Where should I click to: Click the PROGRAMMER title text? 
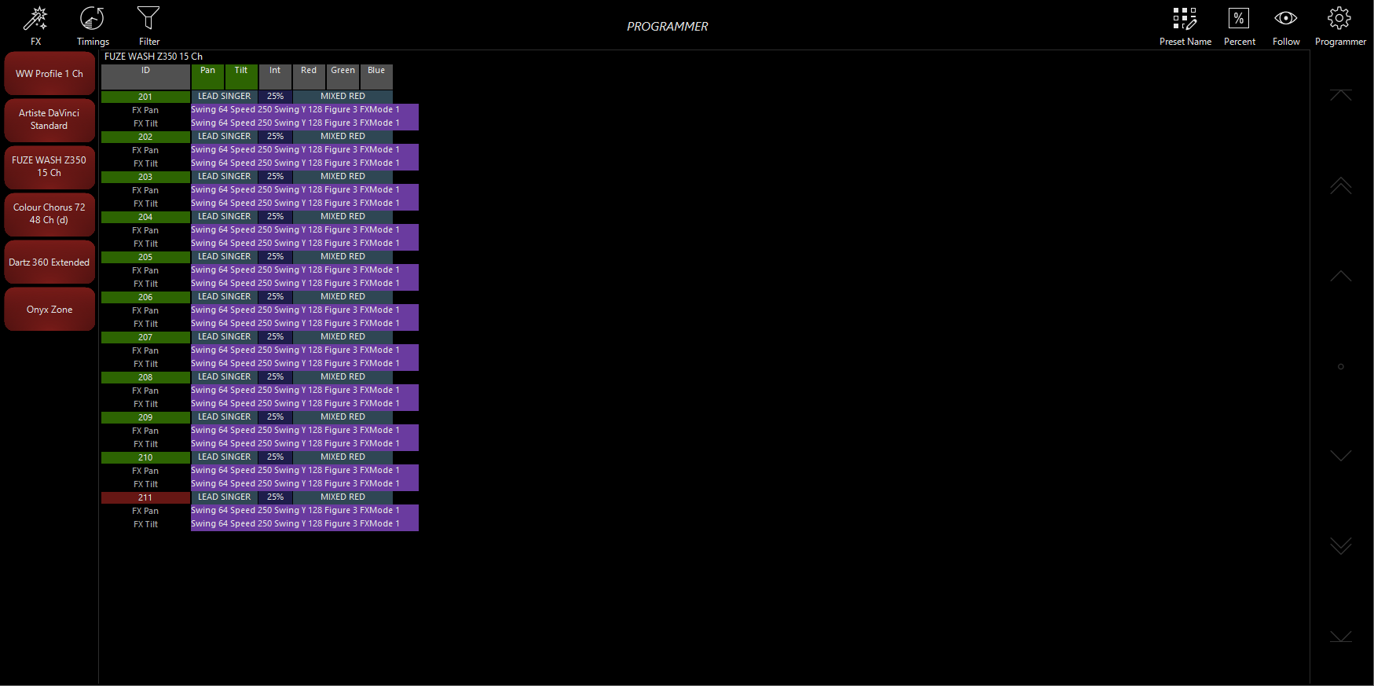pyautogui.click(x=668, y=27)
